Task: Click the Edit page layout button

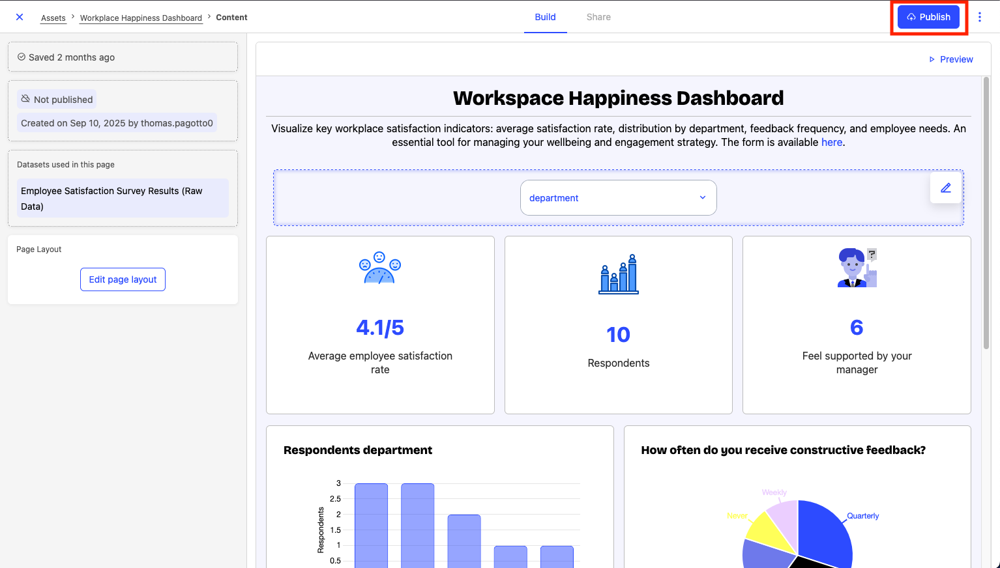Action: (x=123, y=279)
